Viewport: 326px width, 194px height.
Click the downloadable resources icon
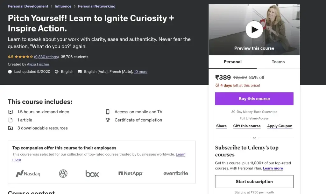tap(11, 128)
